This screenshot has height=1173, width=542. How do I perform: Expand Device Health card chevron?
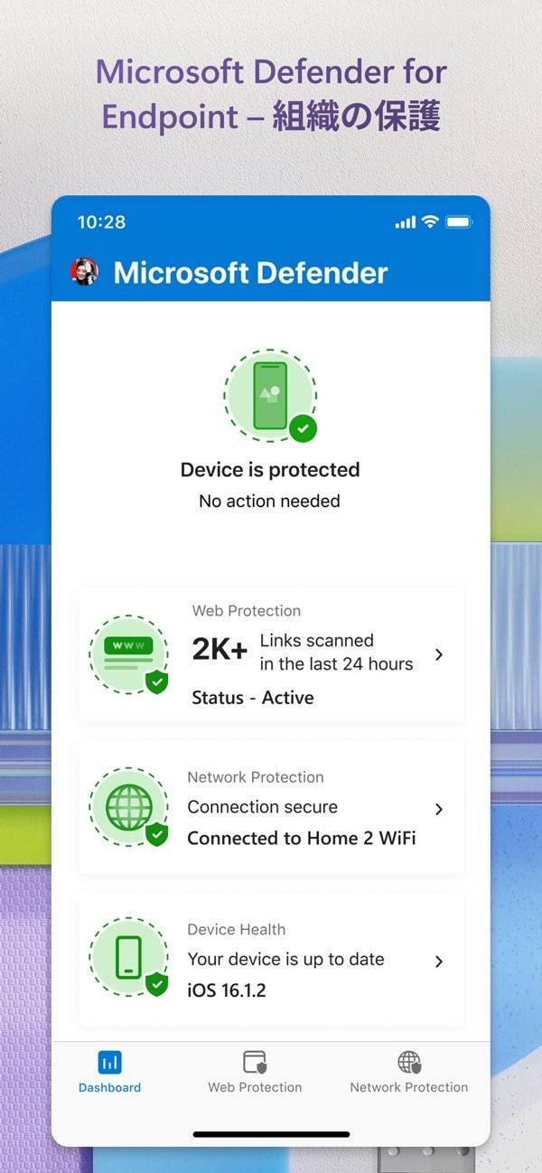[x=439, y=962]
